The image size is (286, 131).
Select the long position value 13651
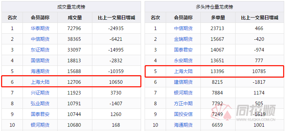pos(217,60)
